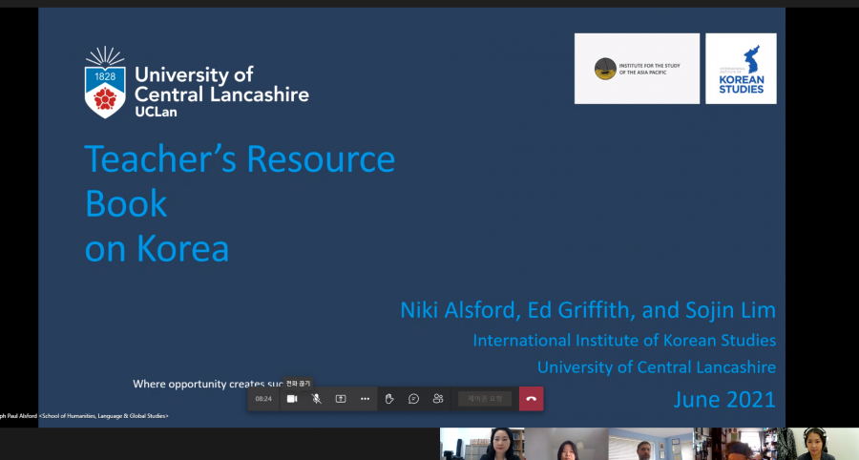The image size is (859, 460).
Task: Turn off the camera in the call toolbar
Action: coord(292,399)
